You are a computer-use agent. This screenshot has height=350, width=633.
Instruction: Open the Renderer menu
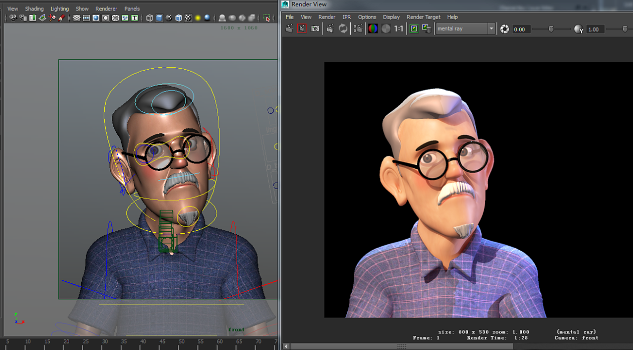click(106, 9)
